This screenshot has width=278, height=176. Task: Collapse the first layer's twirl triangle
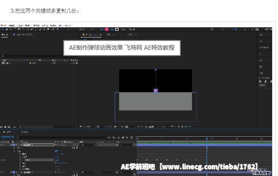pos(12,145)
